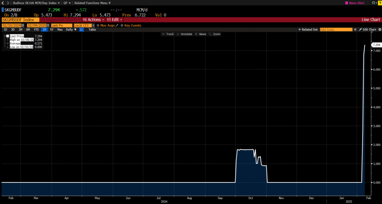Toggle the Last Price legend checkbox
The height and width of the screenshot is (204, 382).
(7, 36)
